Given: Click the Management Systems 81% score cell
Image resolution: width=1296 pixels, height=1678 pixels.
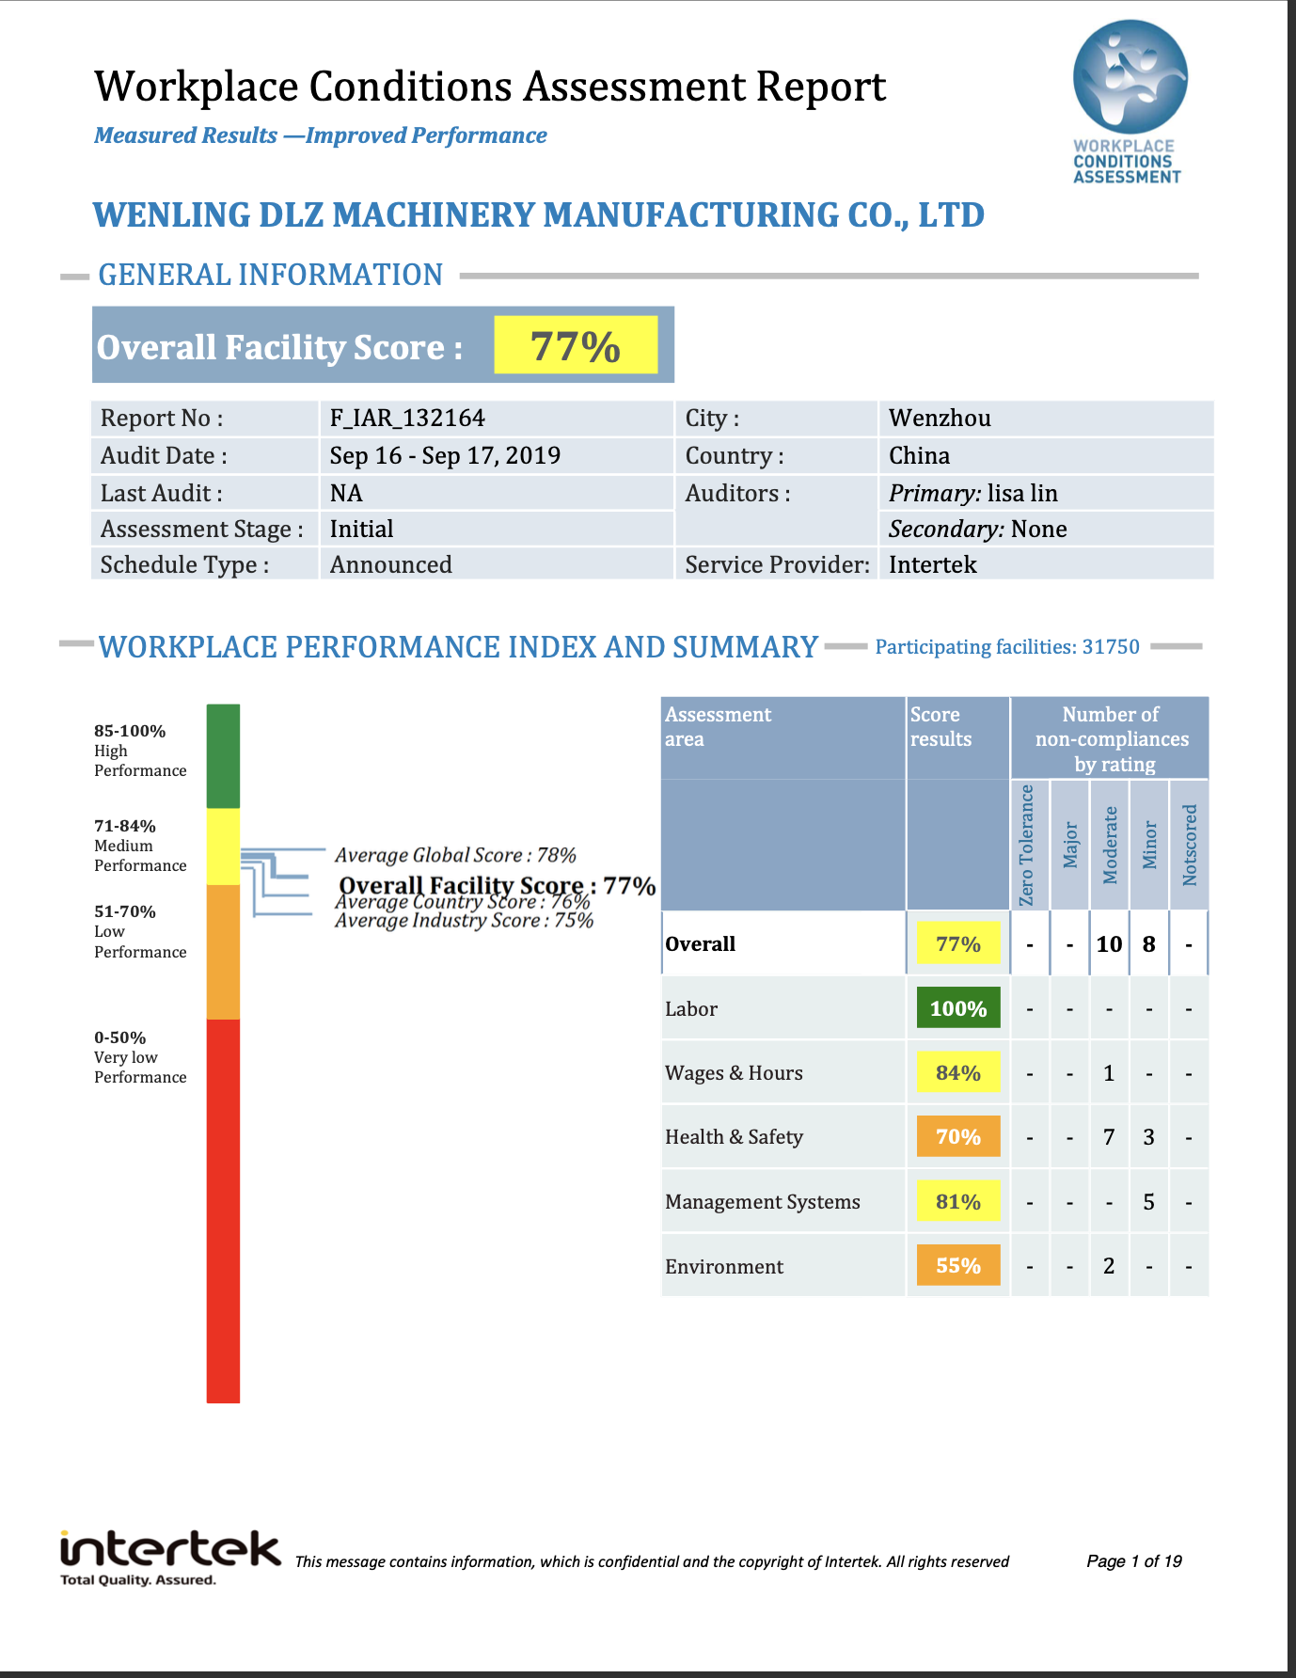Looking at the screenshot, I should [x=958, y=1201].
